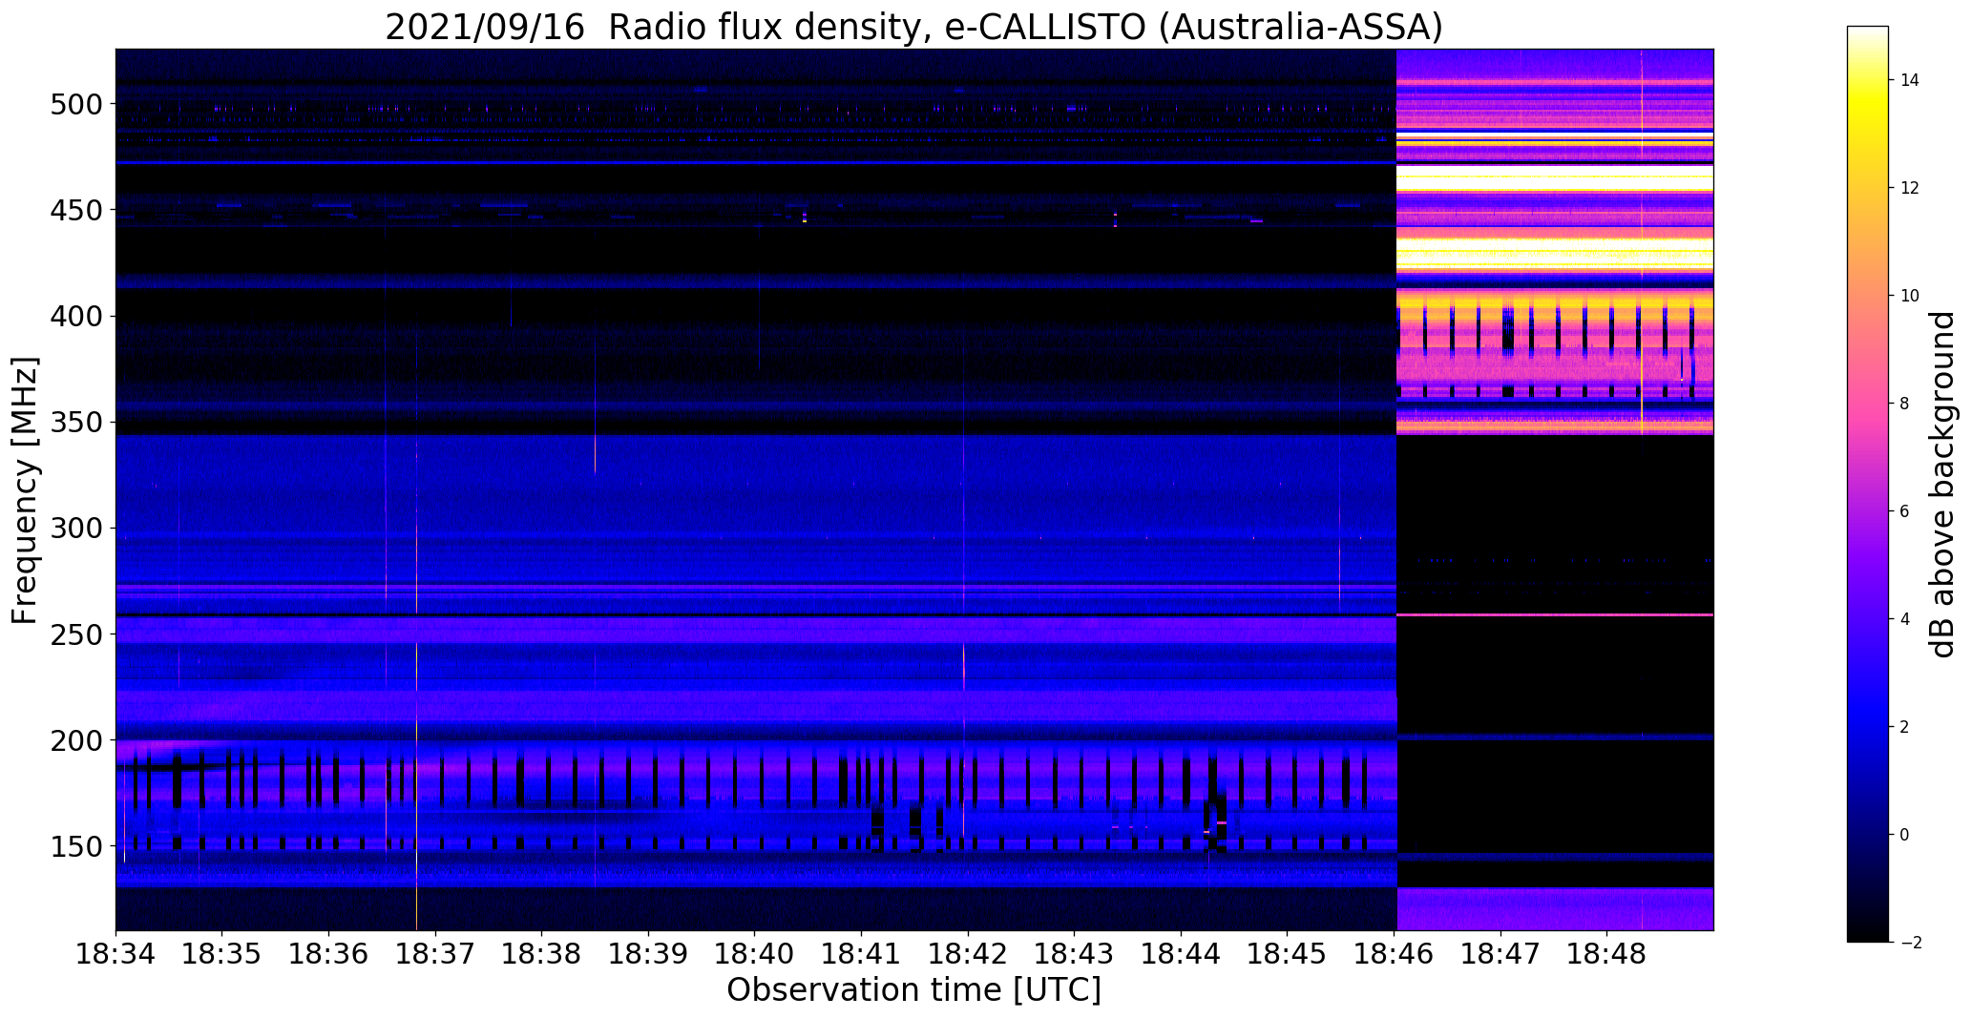
Task: Click the 18:39 time tick label
Action: click(x=649, y=953)
